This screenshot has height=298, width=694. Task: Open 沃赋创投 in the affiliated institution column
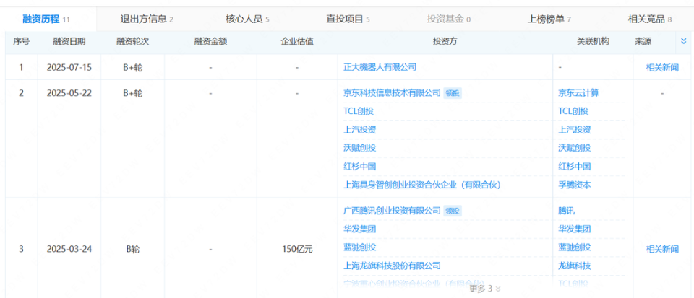pos(575,148)
